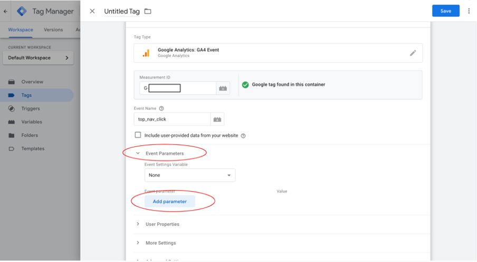Click the Variables brick icon in sidebar
Screen dimensions: 477x262
point(12,122)
